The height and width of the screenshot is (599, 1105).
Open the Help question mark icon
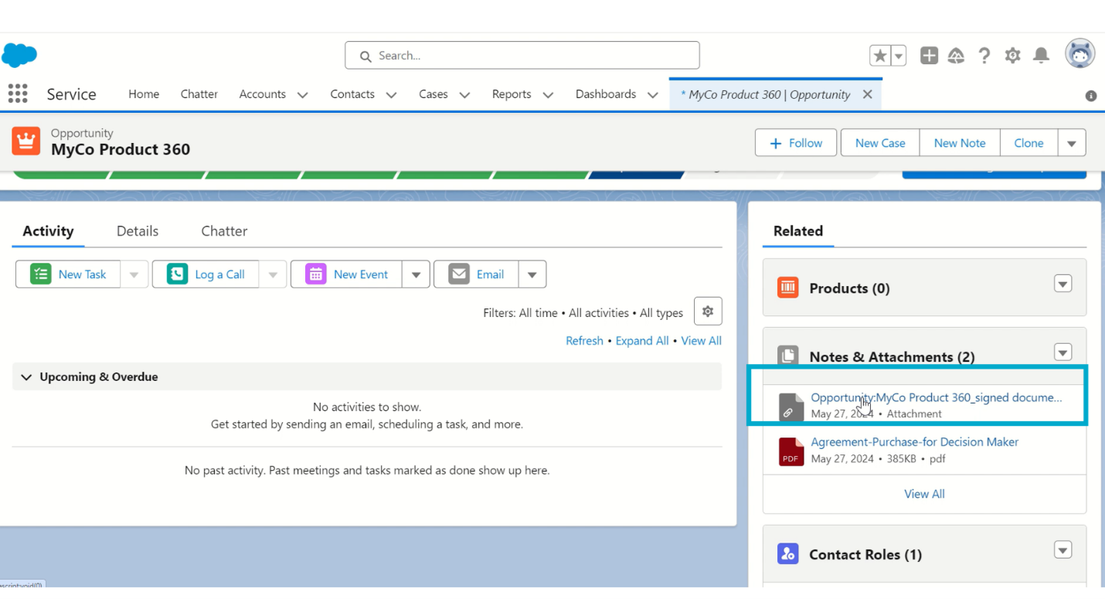pyautogui.click(x=984, y=56)
